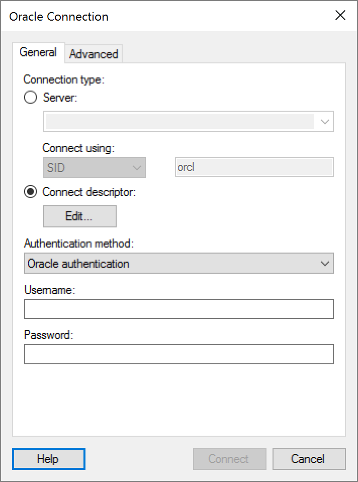Select the General tab
Image resolution: width=358 pixels, height=482 pixels.
point(38,52)
